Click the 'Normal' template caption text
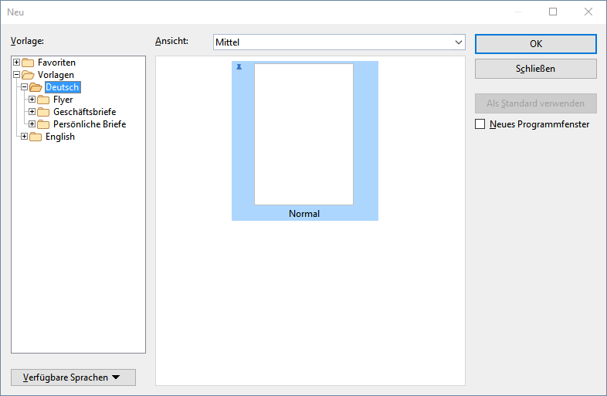Image resolution: width=607 pixels, height=396 pixels. click(304, 214)
